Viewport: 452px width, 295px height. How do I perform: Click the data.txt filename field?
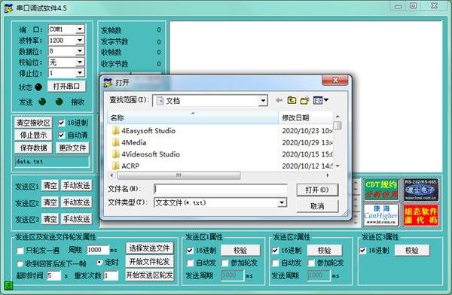pos(52,162)
